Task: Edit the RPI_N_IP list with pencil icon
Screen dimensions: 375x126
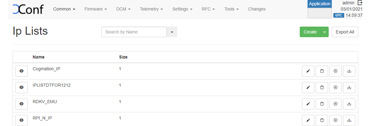Action: [308, 120]
